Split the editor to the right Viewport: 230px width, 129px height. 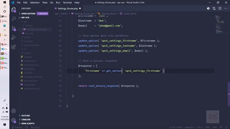click(220, 9)
